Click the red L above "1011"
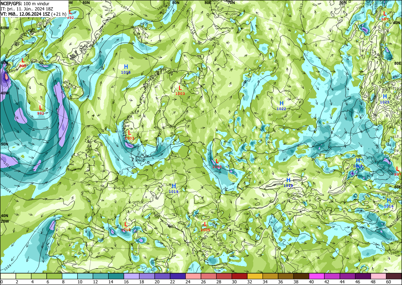Screen dimensions: 402x285 (x=126, y=225)
